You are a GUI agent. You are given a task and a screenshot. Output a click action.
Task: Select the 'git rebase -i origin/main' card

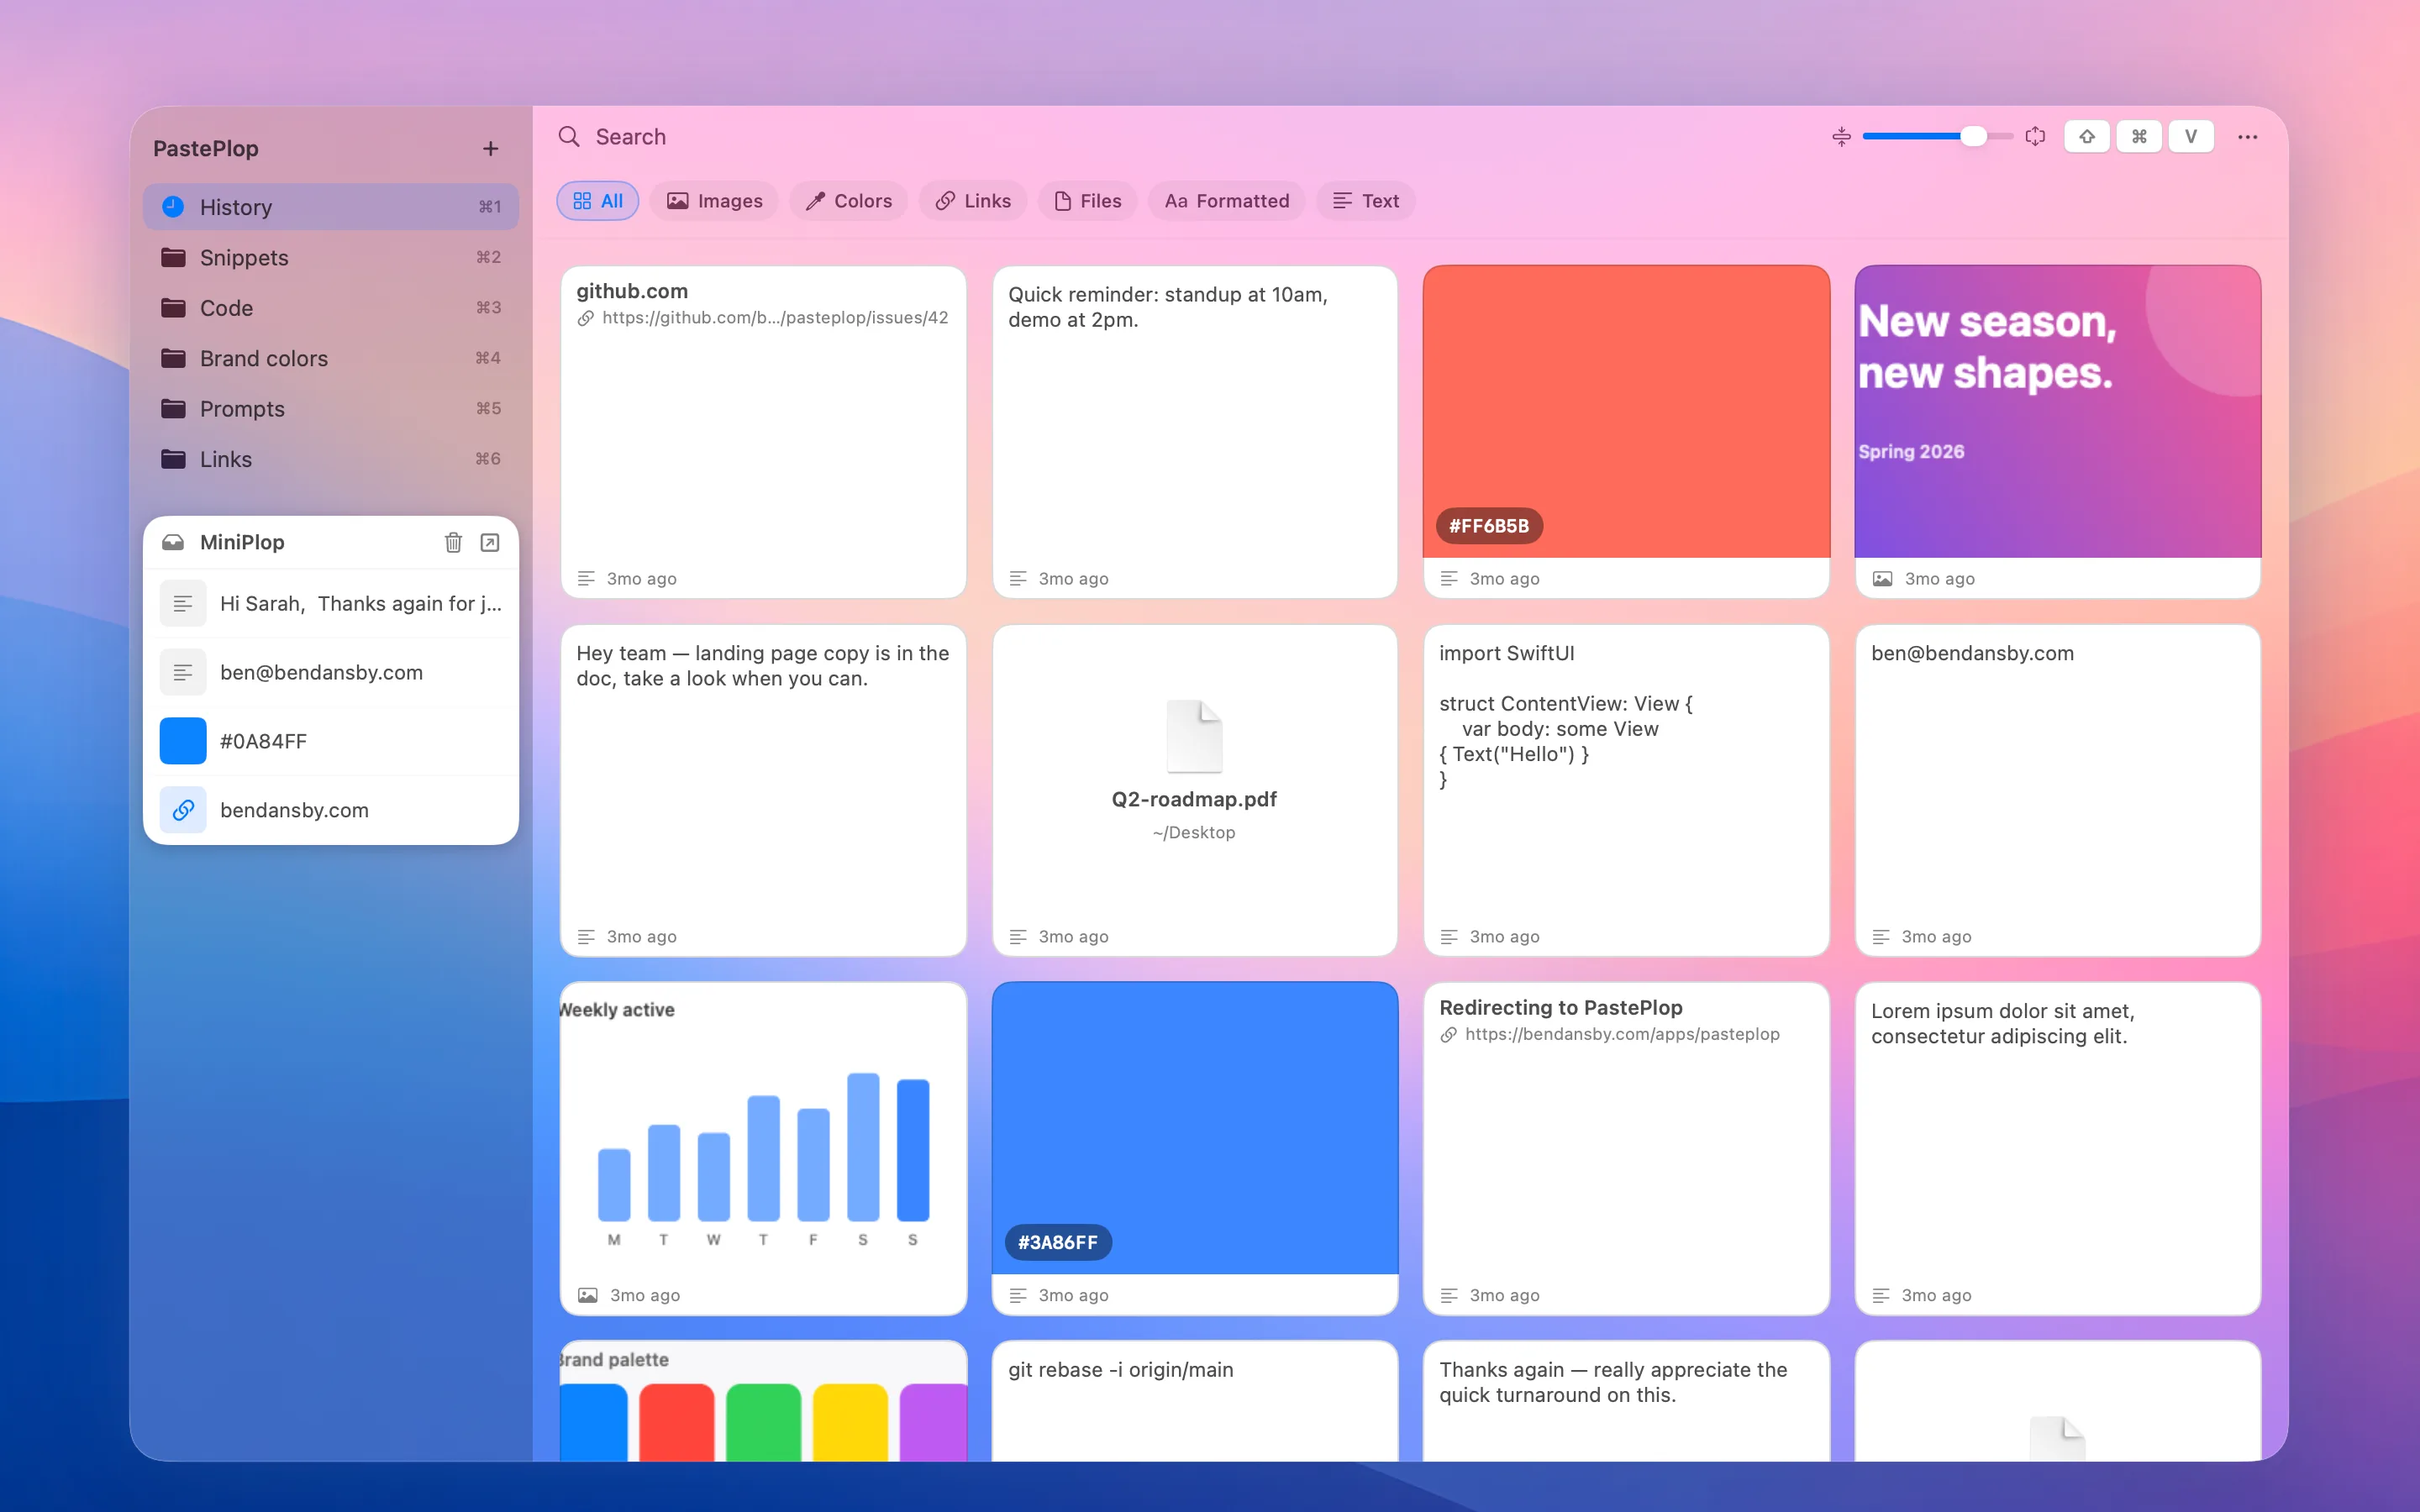tap(1195, 1401)
